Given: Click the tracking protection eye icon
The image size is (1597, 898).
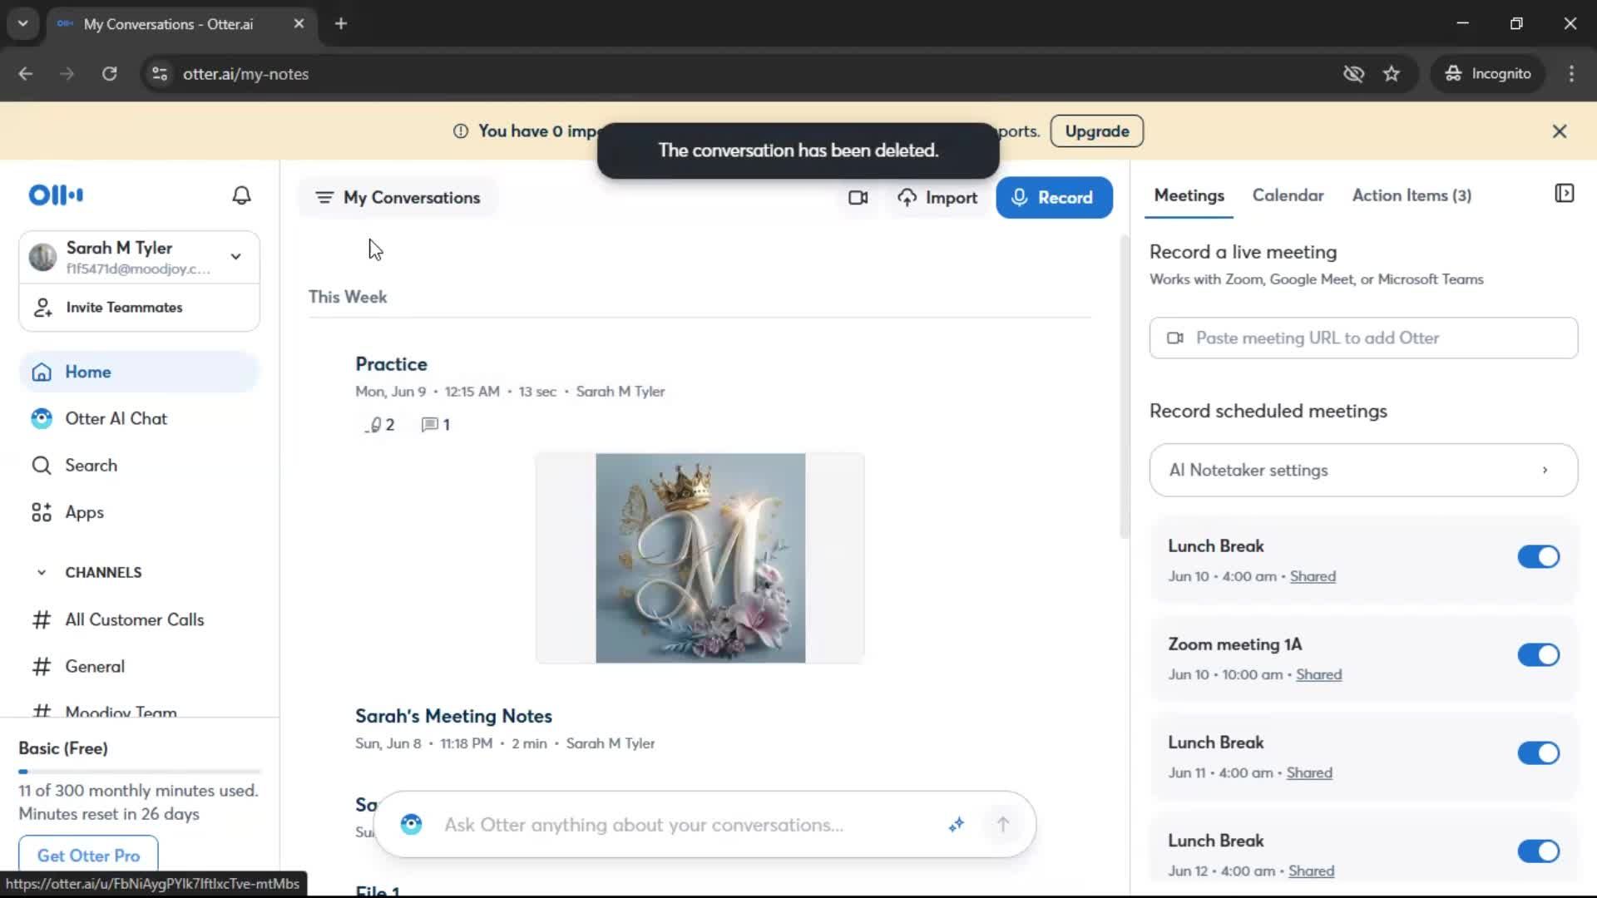Looking at the screenshot, I should coord(1353,74).
